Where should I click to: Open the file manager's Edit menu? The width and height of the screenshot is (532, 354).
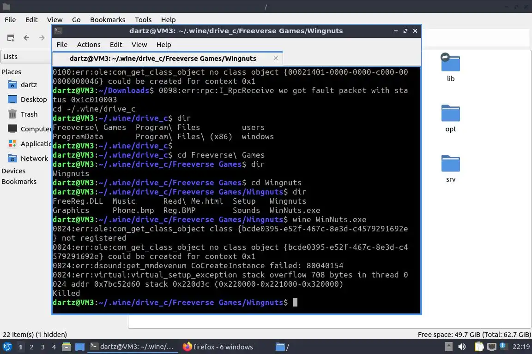click(x=31, y=20)
